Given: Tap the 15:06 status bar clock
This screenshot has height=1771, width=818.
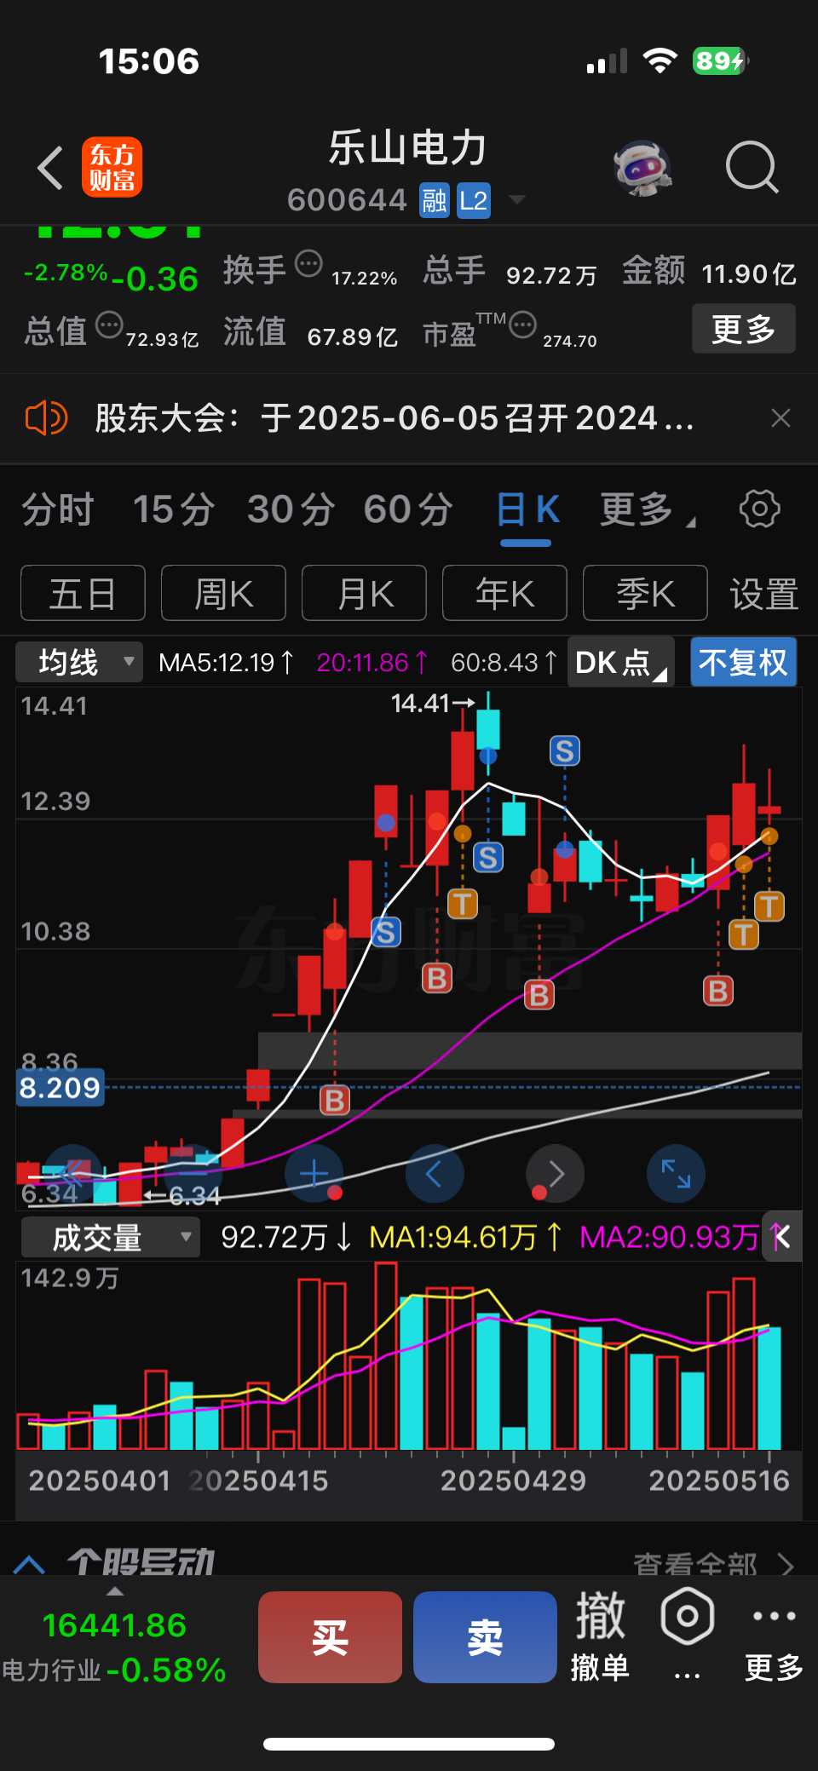Looking at the screenshot, I should (149, 61).
